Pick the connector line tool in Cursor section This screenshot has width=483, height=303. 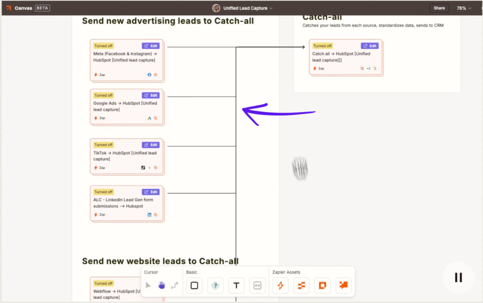pos(175,285)
